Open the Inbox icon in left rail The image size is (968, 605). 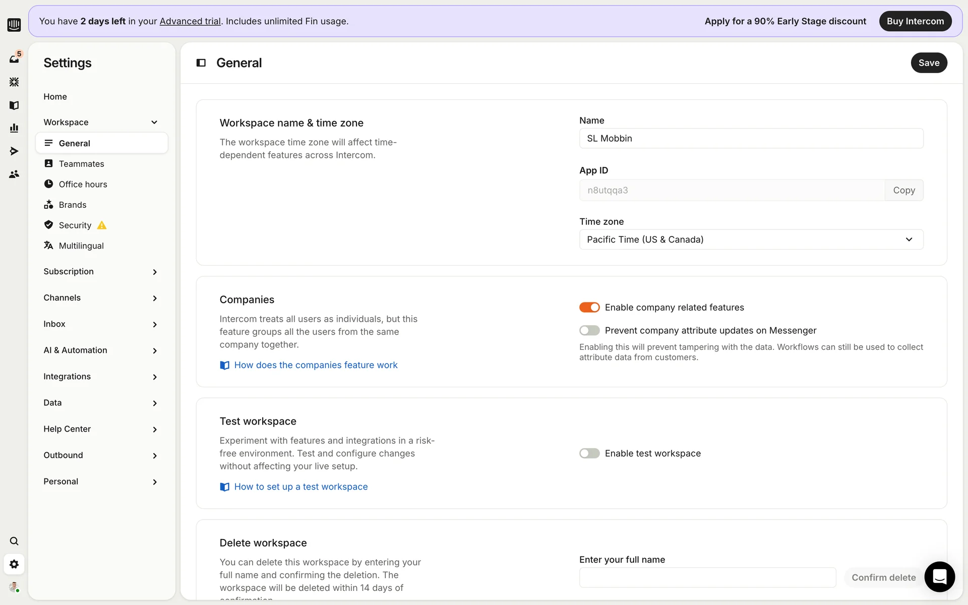pos(14,59)
